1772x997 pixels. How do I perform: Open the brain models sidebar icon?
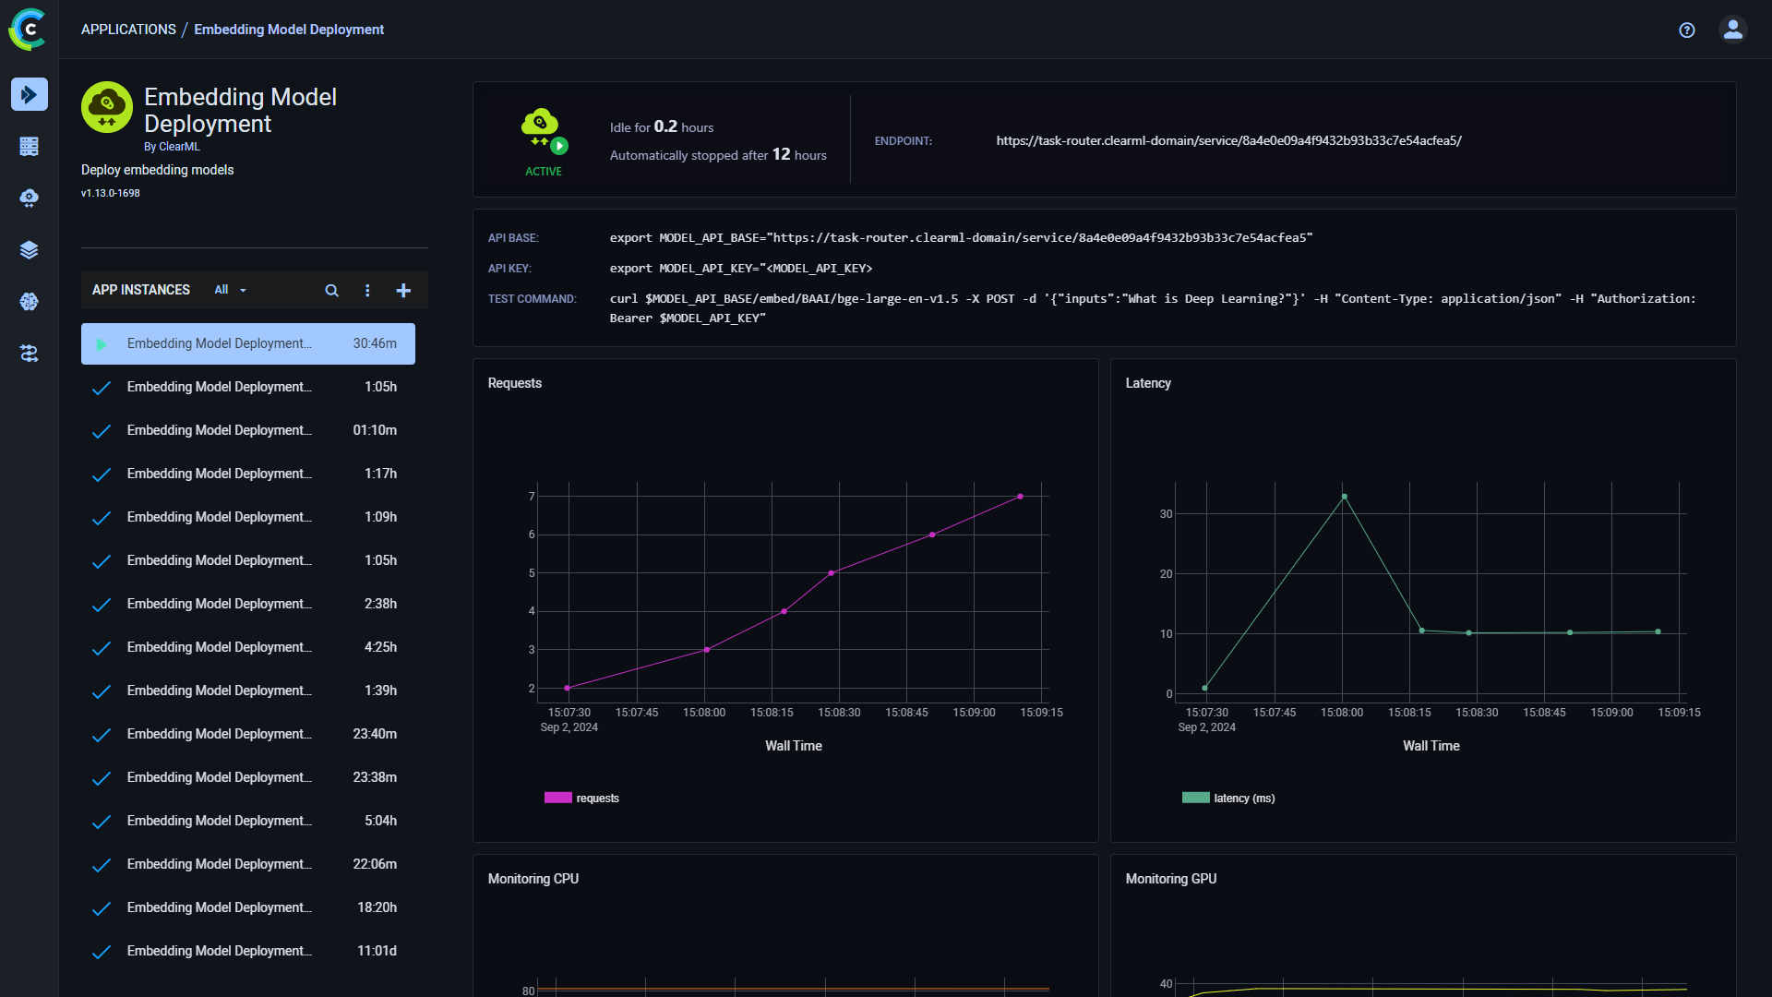pyautogui.click(x=30, y=301)
